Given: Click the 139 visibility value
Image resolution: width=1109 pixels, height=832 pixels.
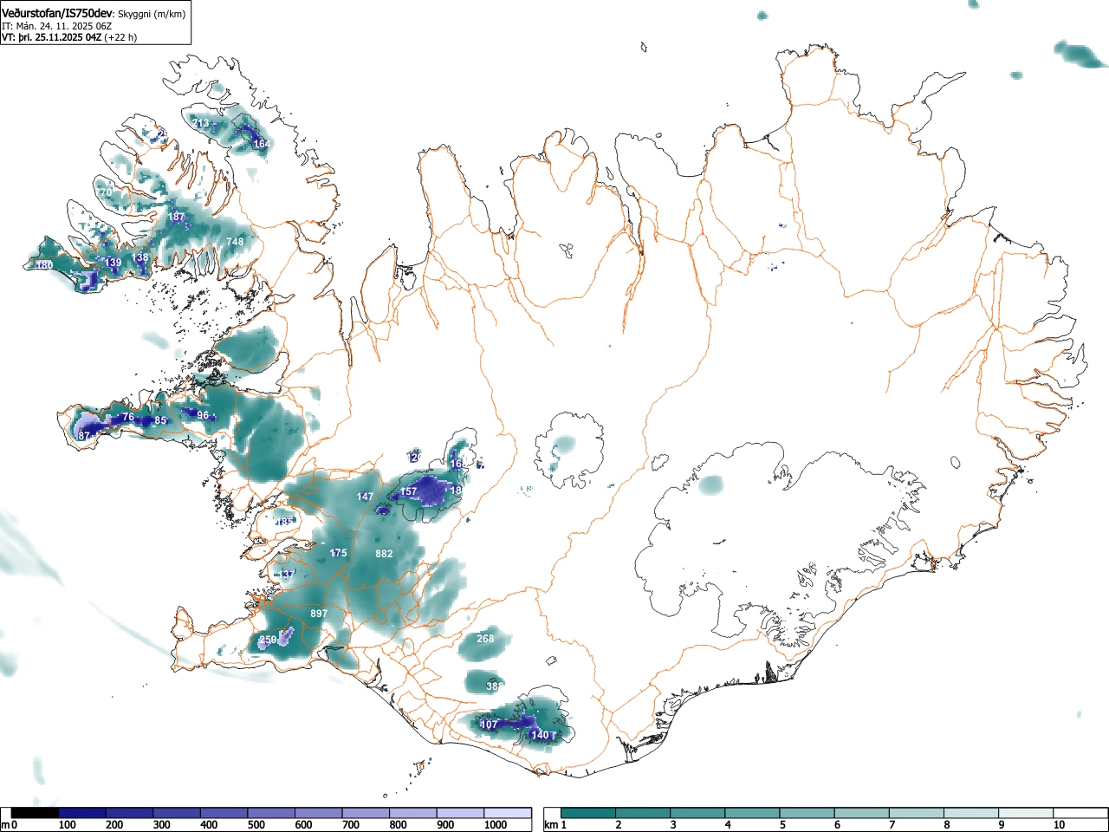Looking at the screenshot, I should pos(113,263).
